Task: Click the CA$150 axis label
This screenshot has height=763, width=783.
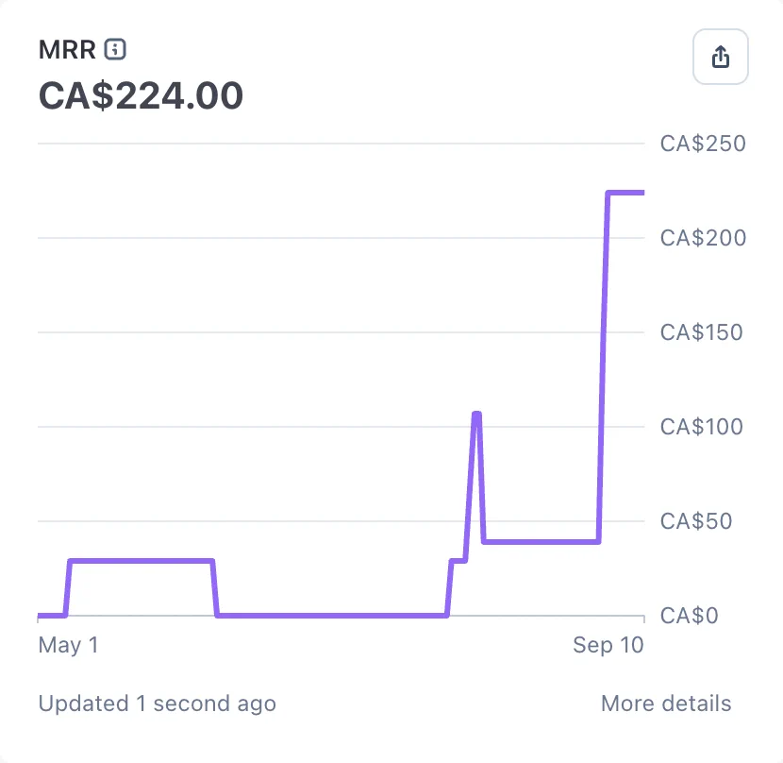Action: click(701, 332)
